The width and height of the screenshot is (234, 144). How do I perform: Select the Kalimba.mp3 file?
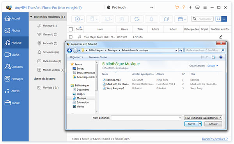113,80
